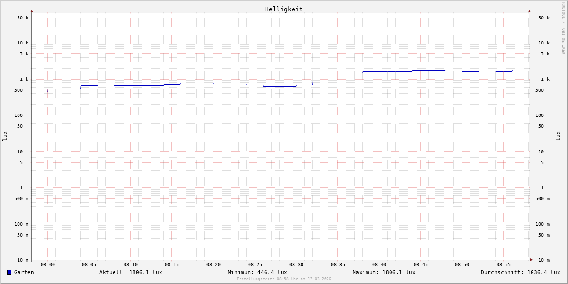Click the red arrow atop the left axis
The width and height of the screenshot is (568, 284).
pos(32,11)
